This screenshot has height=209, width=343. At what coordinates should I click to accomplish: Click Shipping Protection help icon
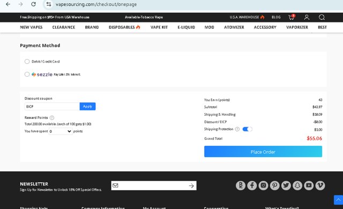point(237,129)
